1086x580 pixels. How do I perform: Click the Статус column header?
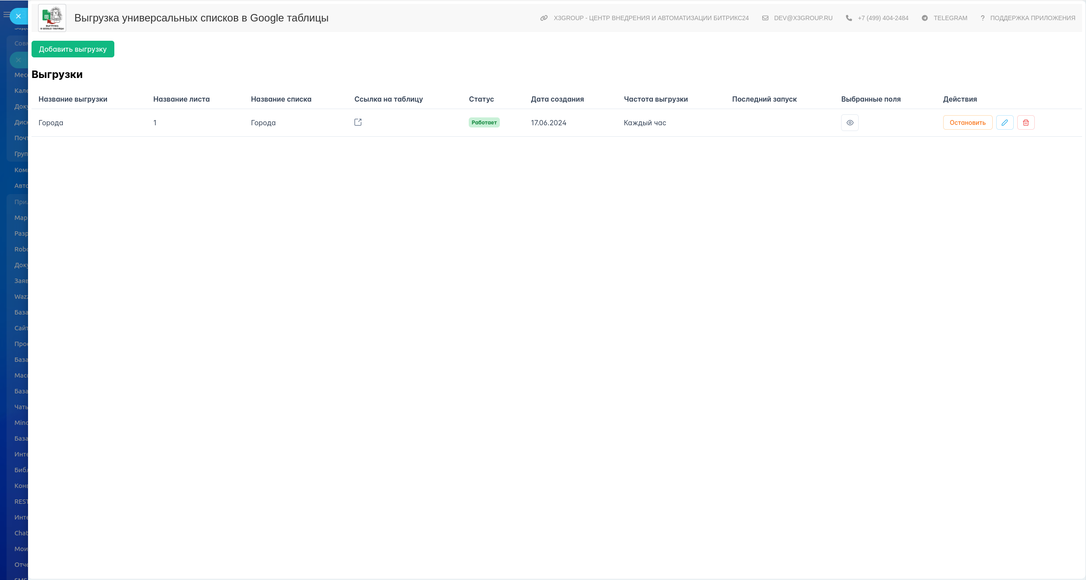(x=481, y=99)
